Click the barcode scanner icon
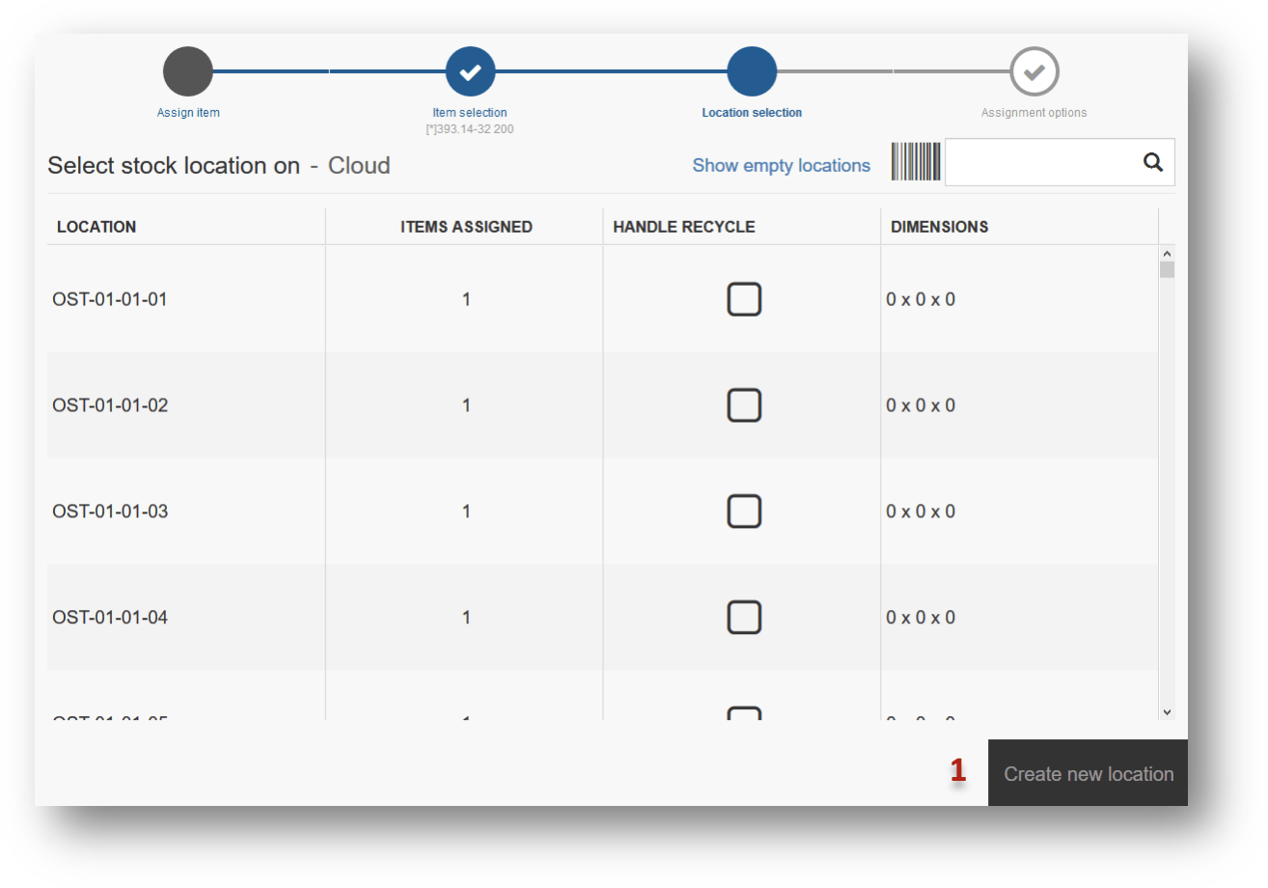This screenshot has height=888, width=1268. (916, 162)
